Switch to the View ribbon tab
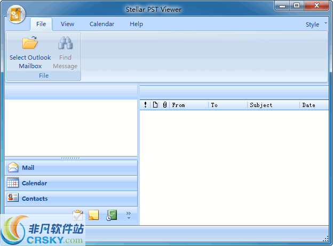 68,24
